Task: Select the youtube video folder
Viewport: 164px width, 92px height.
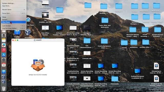Action: tap(146, 42)
